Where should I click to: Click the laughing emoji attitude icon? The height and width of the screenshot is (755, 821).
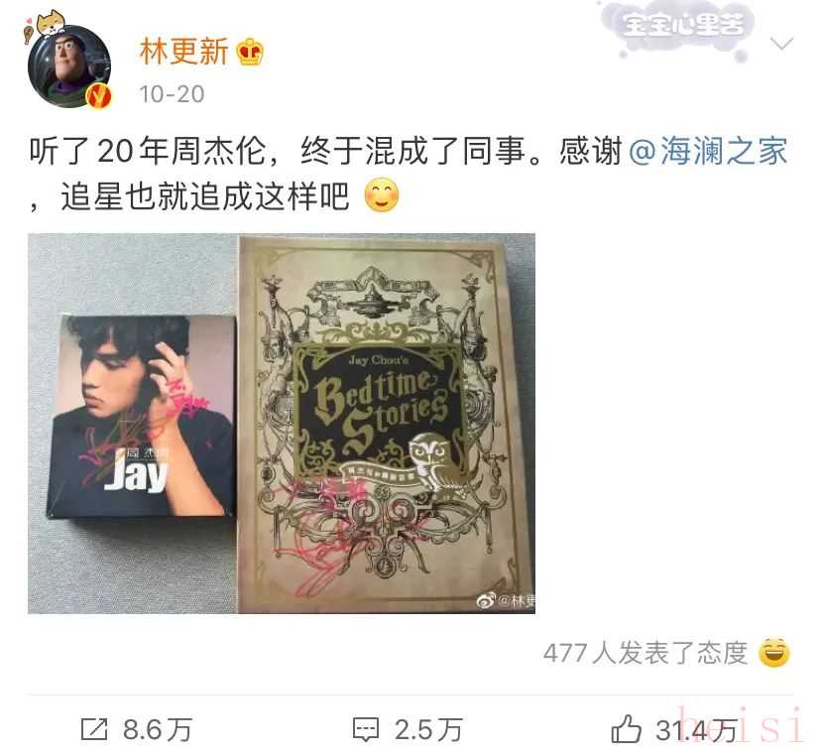coord(773,653)
